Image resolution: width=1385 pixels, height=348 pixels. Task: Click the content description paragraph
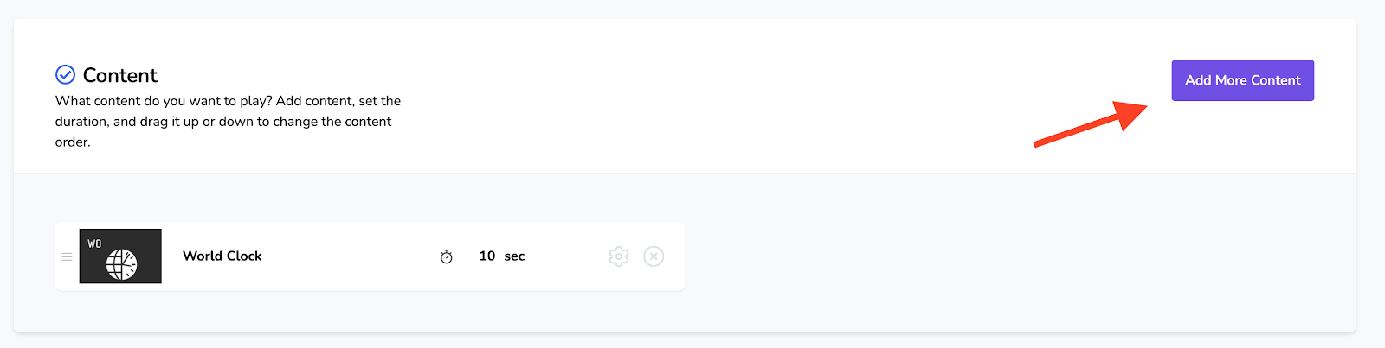click(227, 121)
